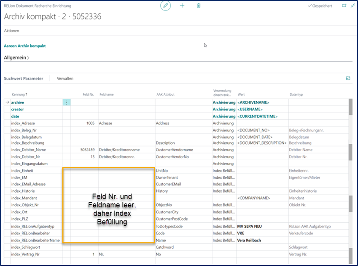
Task: Click the collapse page arrows icon
Action: pyautogui.click(x=353, y=5)
